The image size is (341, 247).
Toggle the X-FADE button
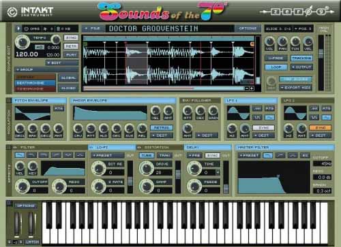(276, 59)
